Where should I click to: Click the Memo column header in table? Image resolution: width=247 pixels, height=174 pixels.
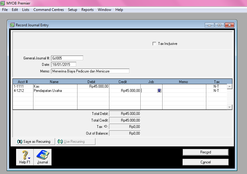click(184, 82)
